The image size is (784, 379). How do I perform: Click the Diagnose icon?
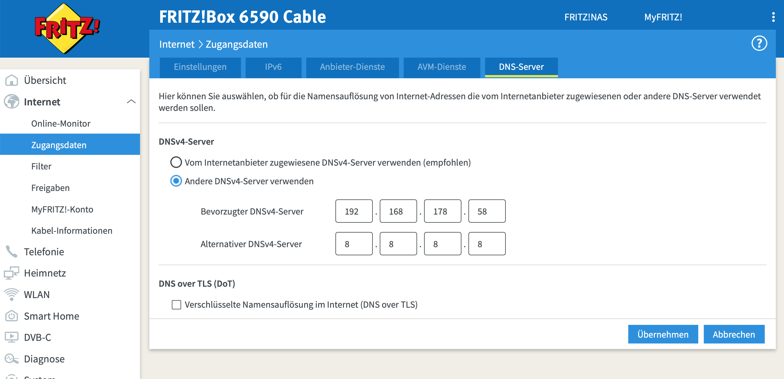(12, 359)
